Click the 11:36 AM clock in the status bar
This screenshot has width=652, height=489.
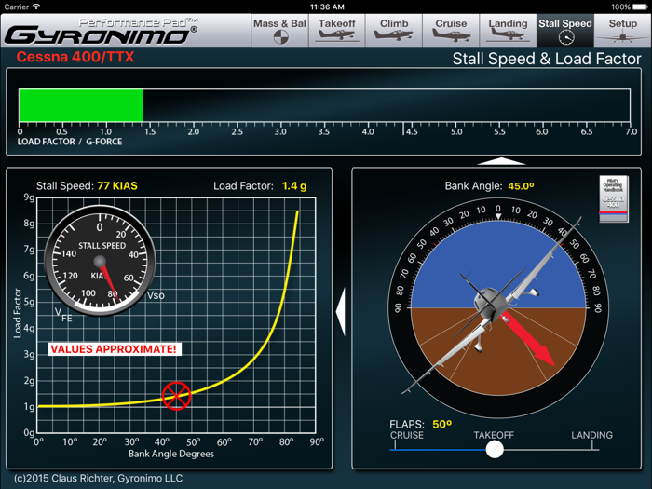point(327,7)
